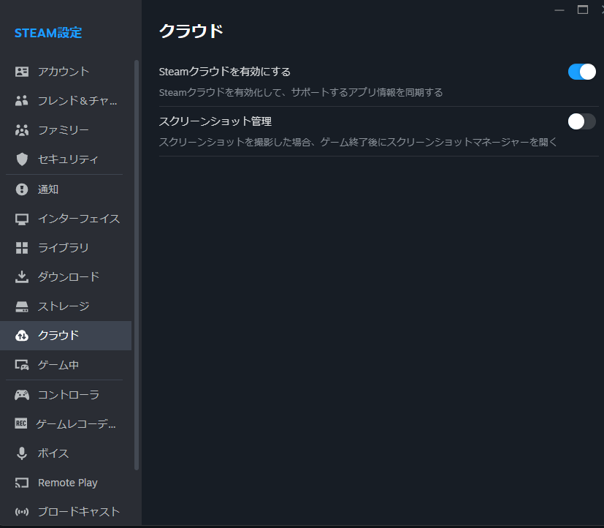Enable the スクリーンショット管理 toggle
The width and height of the screenshot is (604, 528).
click(x=581, y=121)
